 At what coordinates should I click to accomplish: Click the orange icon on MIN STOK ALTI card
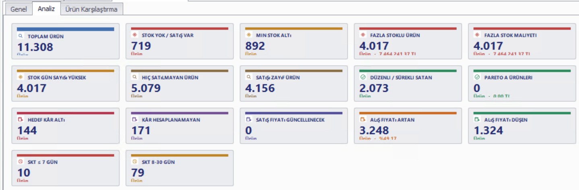coord(250,35)
